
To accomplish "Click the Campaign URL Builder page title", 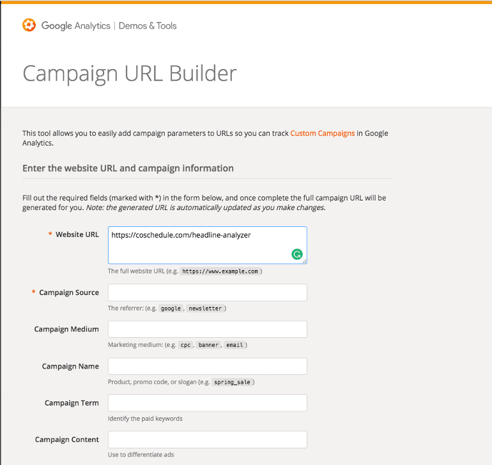I will pyautogui.click(x=130, y=73).
